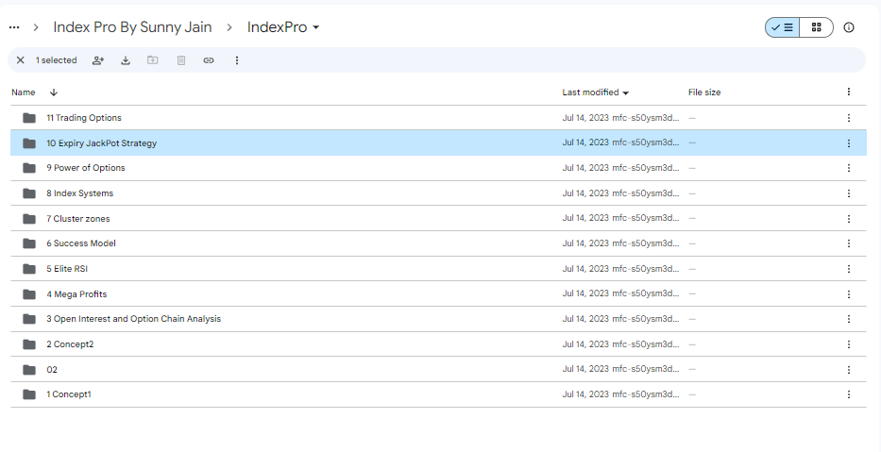Open more actions in selection toolbar
Viewport: 881px width, 452px height.
click(237, 60)
